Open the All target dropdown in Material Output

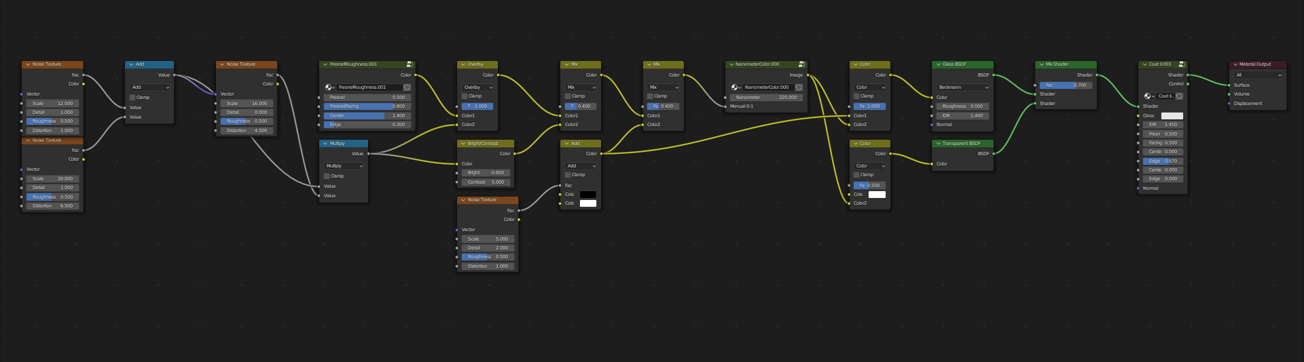(1258, 75)
